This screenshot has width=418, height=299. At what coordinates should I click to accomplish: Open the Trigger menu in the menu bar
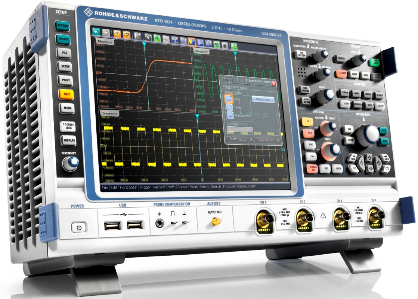point(145,188)
